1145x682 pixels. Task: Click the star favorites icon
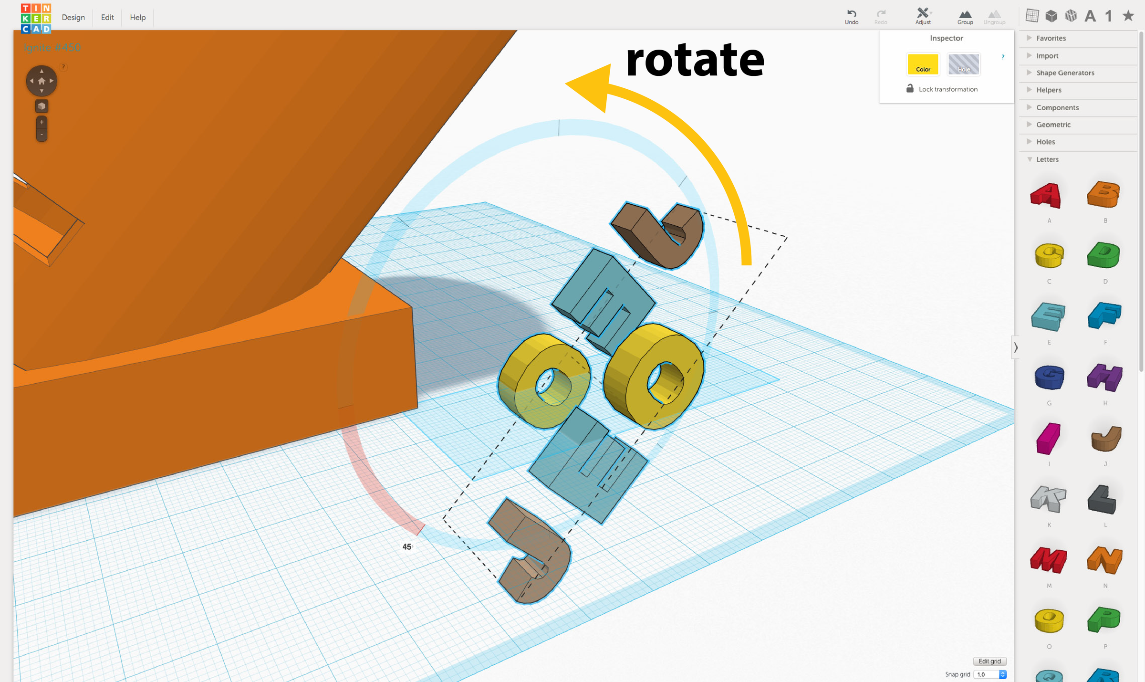pos(1128,16)
